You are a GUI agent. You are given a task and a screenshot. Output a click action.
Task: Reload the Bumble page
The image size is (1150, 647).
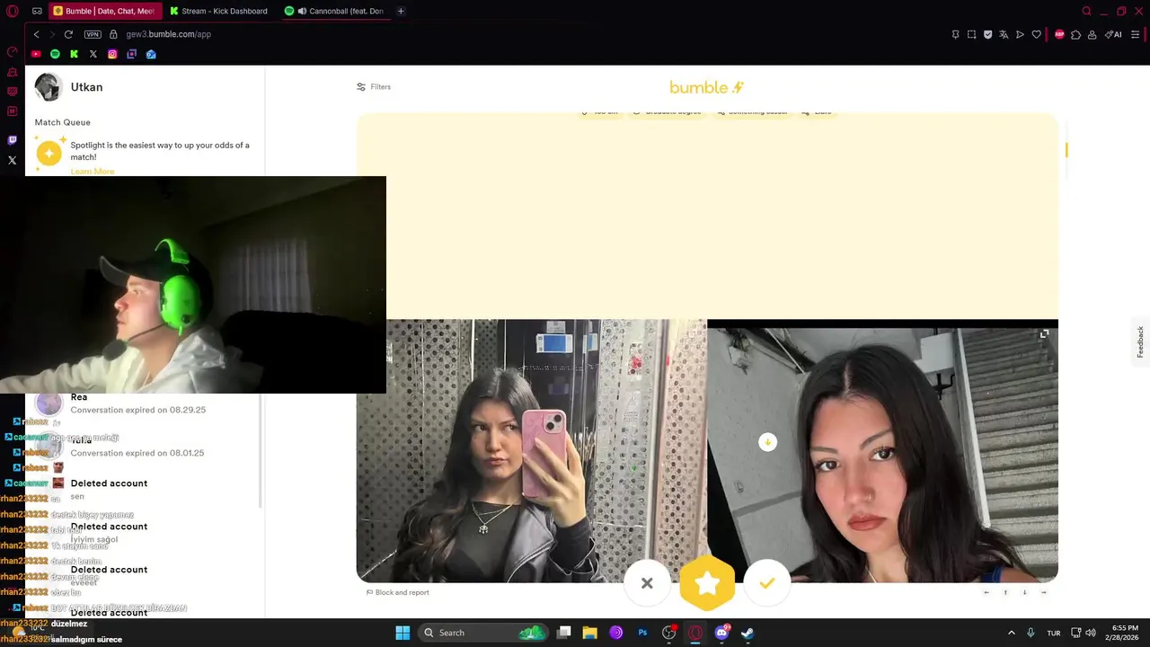click(68, 34)
